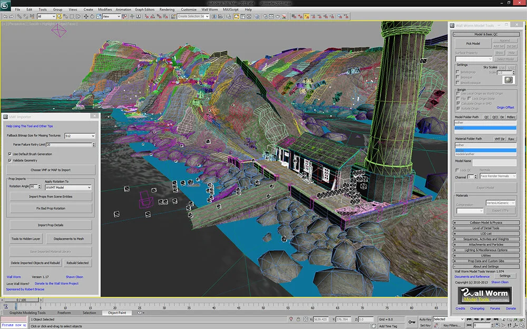
Task: Click the Redo arrow in main toolbar
Action: pyautogui.click(x=12, y=16)
